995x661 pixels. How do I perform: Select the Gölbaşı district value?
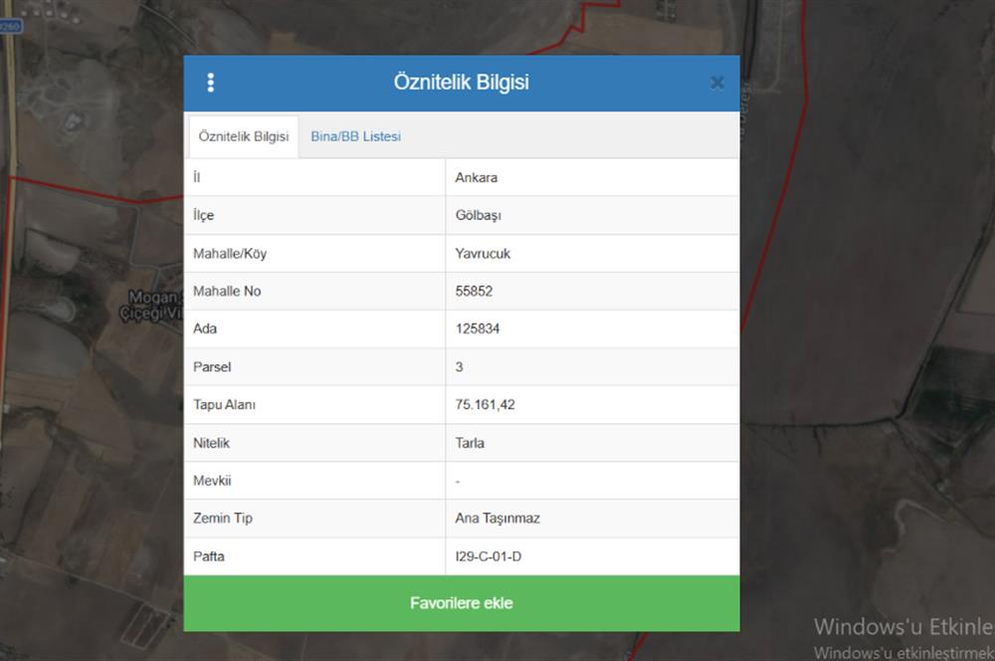point(479,215)
